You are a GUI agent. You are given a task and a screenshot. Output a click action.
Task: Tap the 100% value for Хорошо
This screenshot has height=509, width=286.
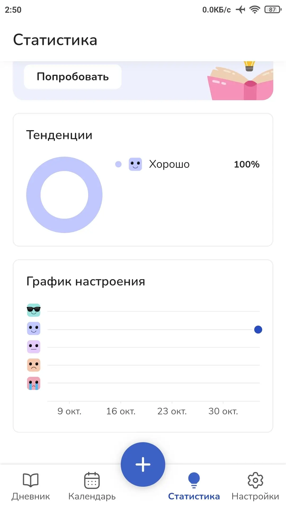click(247, 164)
